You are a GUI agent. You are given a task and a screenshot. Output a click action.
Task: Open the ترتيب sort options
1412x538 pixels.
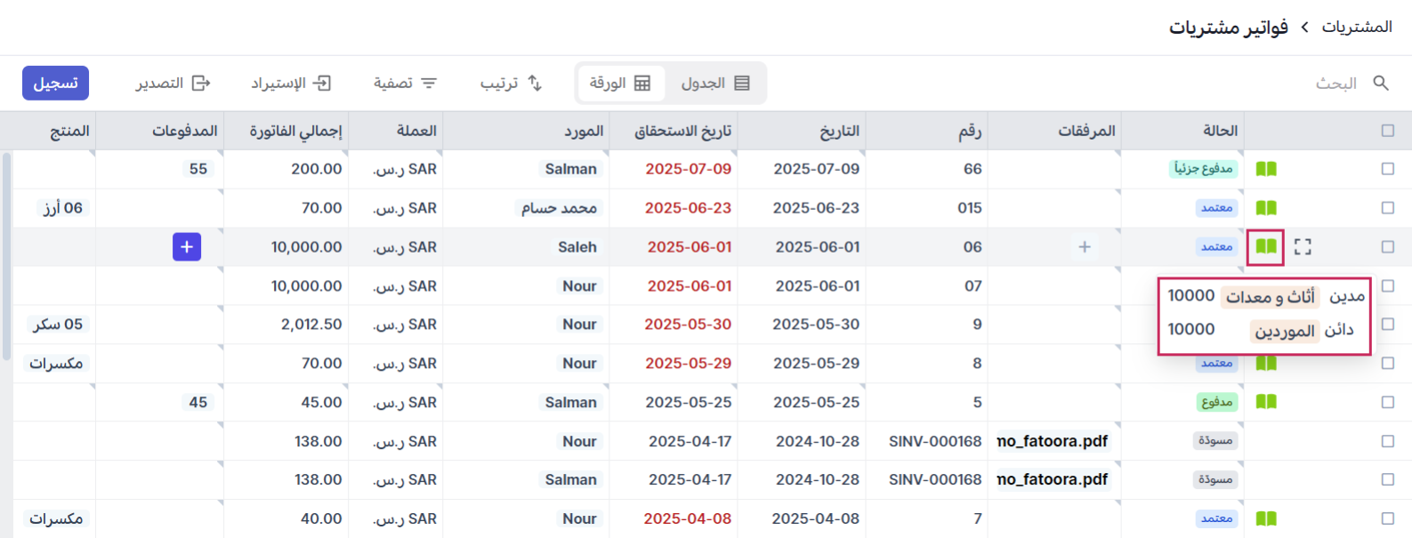point(512,83)
